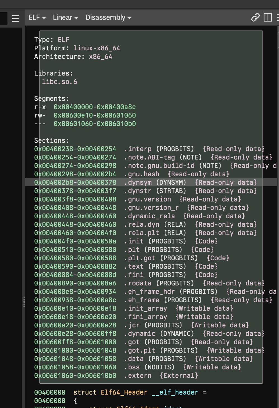Select the .jcr (PROGBITS) section name
Viewport: 279px width, 408px height.
pos(153,325)
